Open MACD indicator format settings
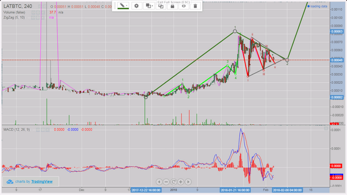The image size is (347, 195). tap(43, 129)
